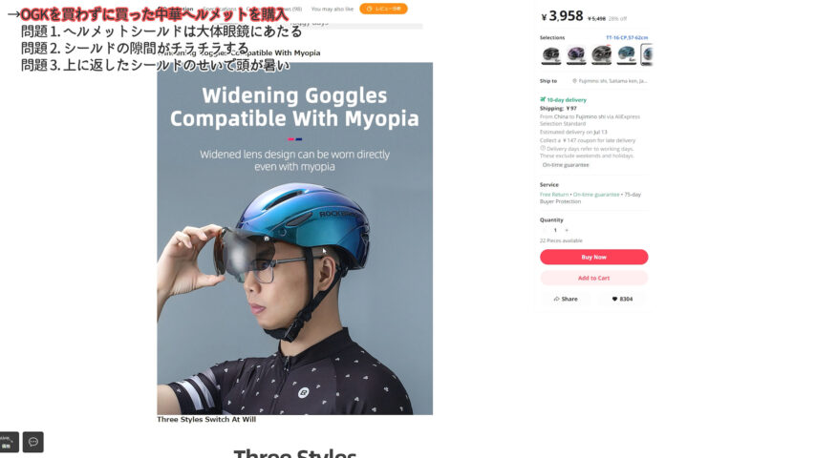The height and width of the screenshot is (458, 816).
Task: Click the dark widget icon at bottom-left corner
Action: 9,442
